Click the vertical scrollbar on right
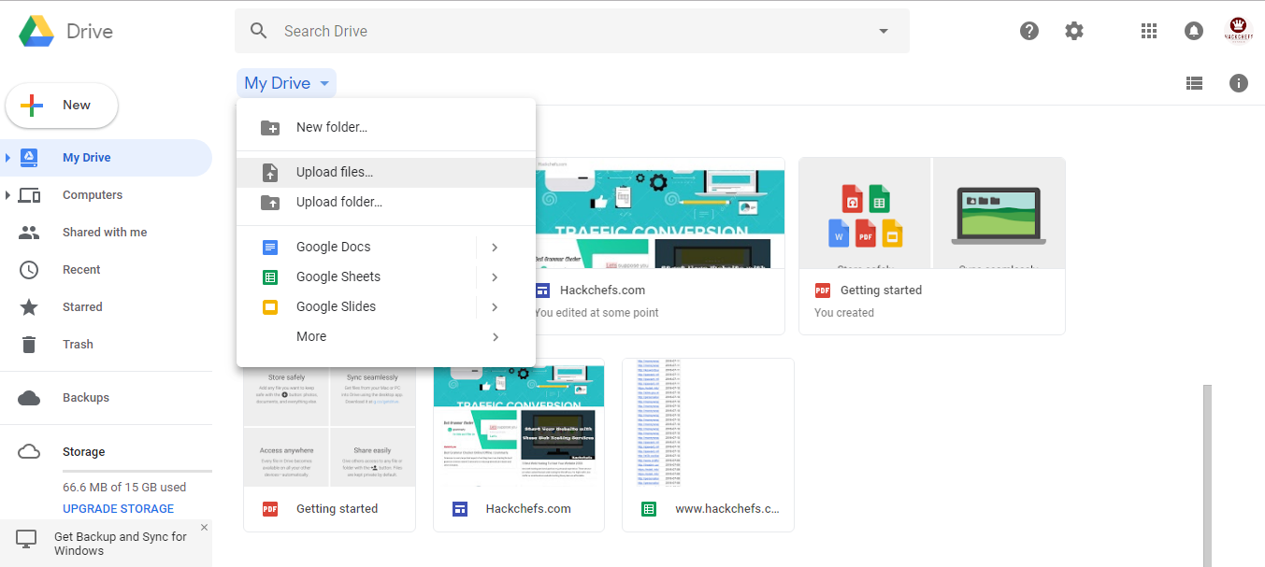The width and height of the screenshot is (1265, 567). 1207,475
